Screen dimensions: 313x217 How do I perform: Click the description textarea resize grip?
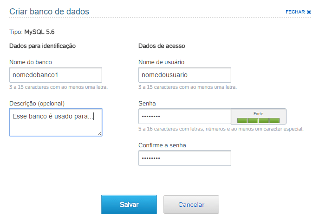[x=99, y=134]
